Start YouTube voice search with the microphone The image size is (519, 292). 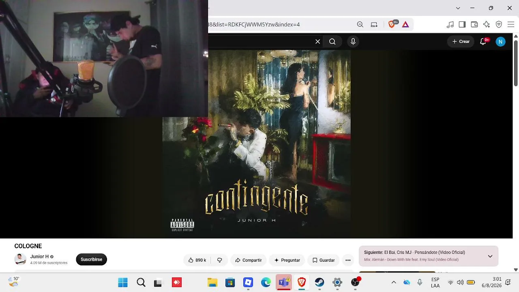353,41
